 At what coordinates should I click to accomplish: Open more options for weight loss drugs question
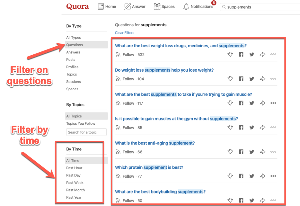(273, 54)
